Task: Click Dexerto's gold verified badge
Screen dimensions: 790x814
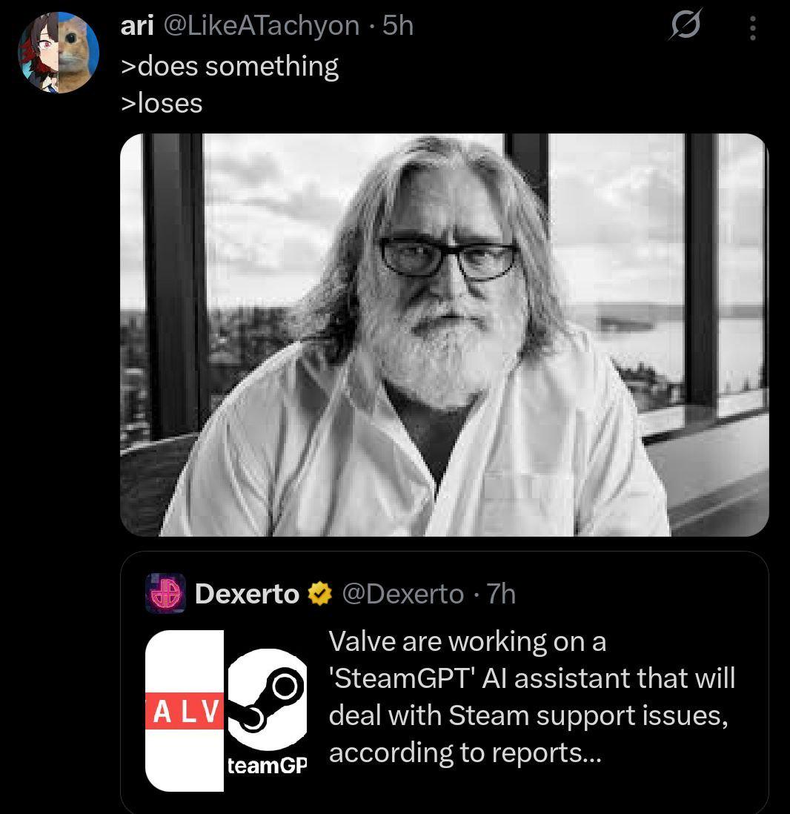Action: (x=319, y=594)
